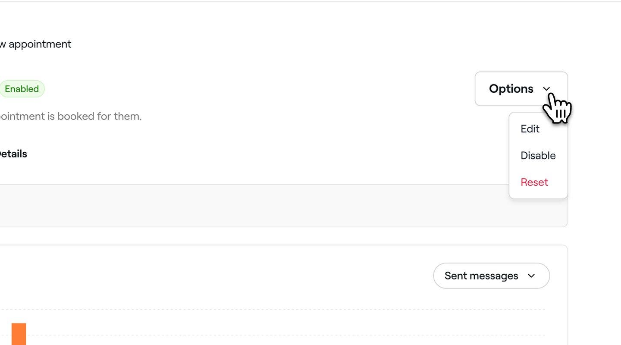The height and width of the screenshot is (345, 621).
Task: Open the Options dropdown button
Action: click(x=521, y=89)
